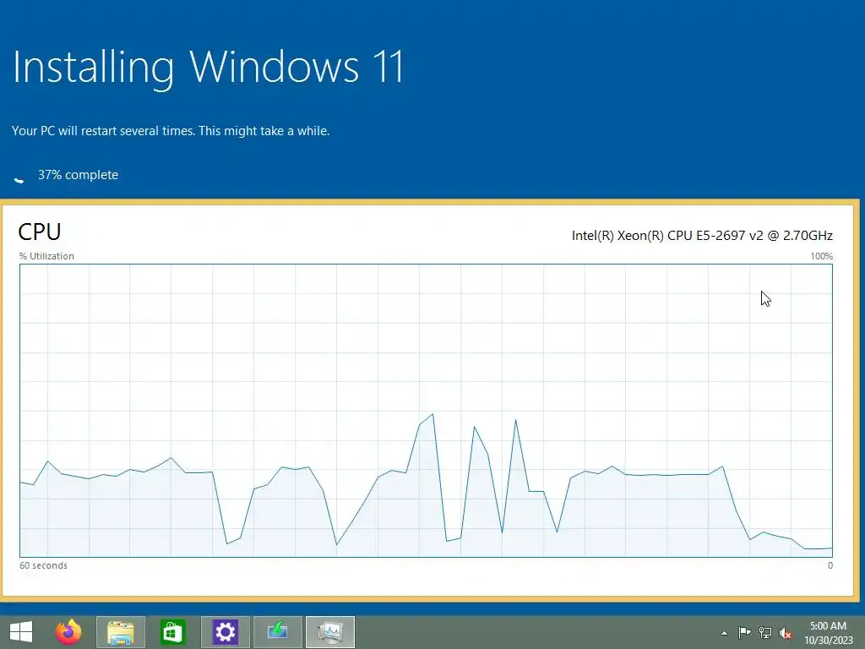Open the Windows Start menu
This screenshot has height=649, width=865.
click(x=21, y=632)
